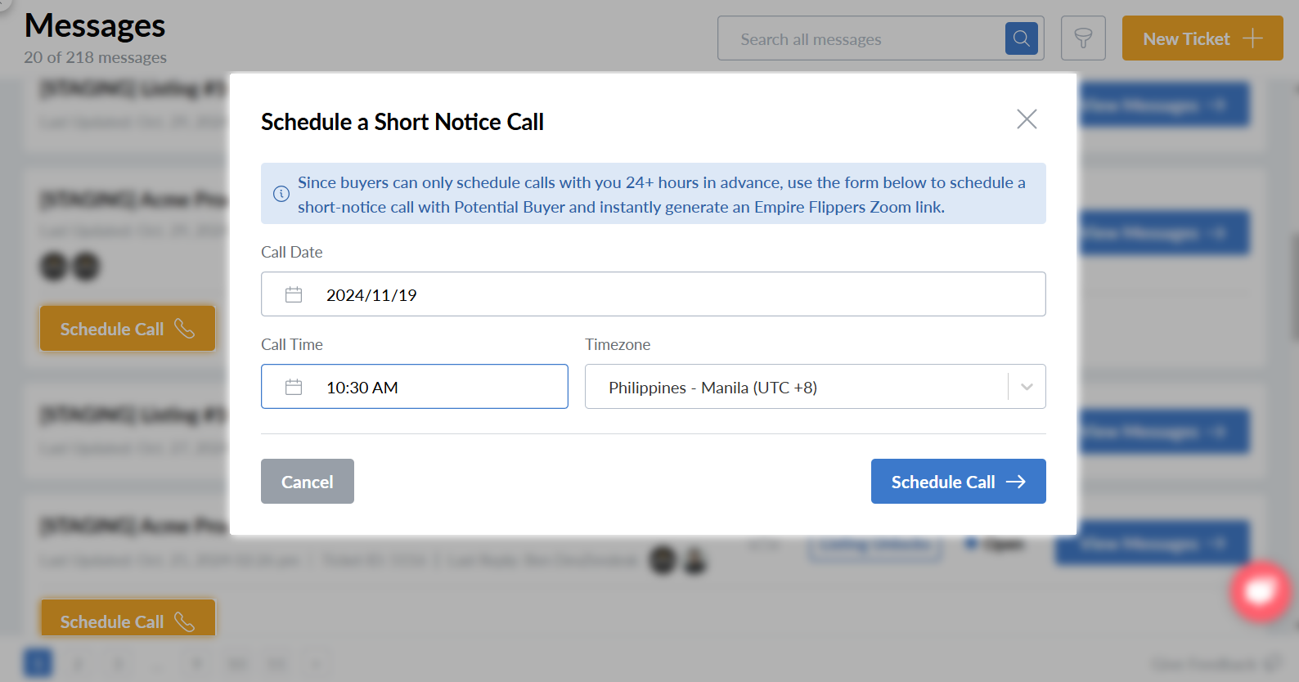
Task: Go to page 1 in pagination
Action: [x=38, y=662]
